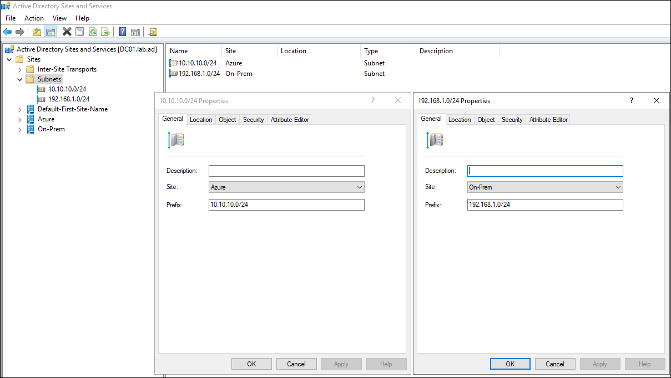Collapse the Subnets folder
The image size is (671, 378).
coord(19,79)
